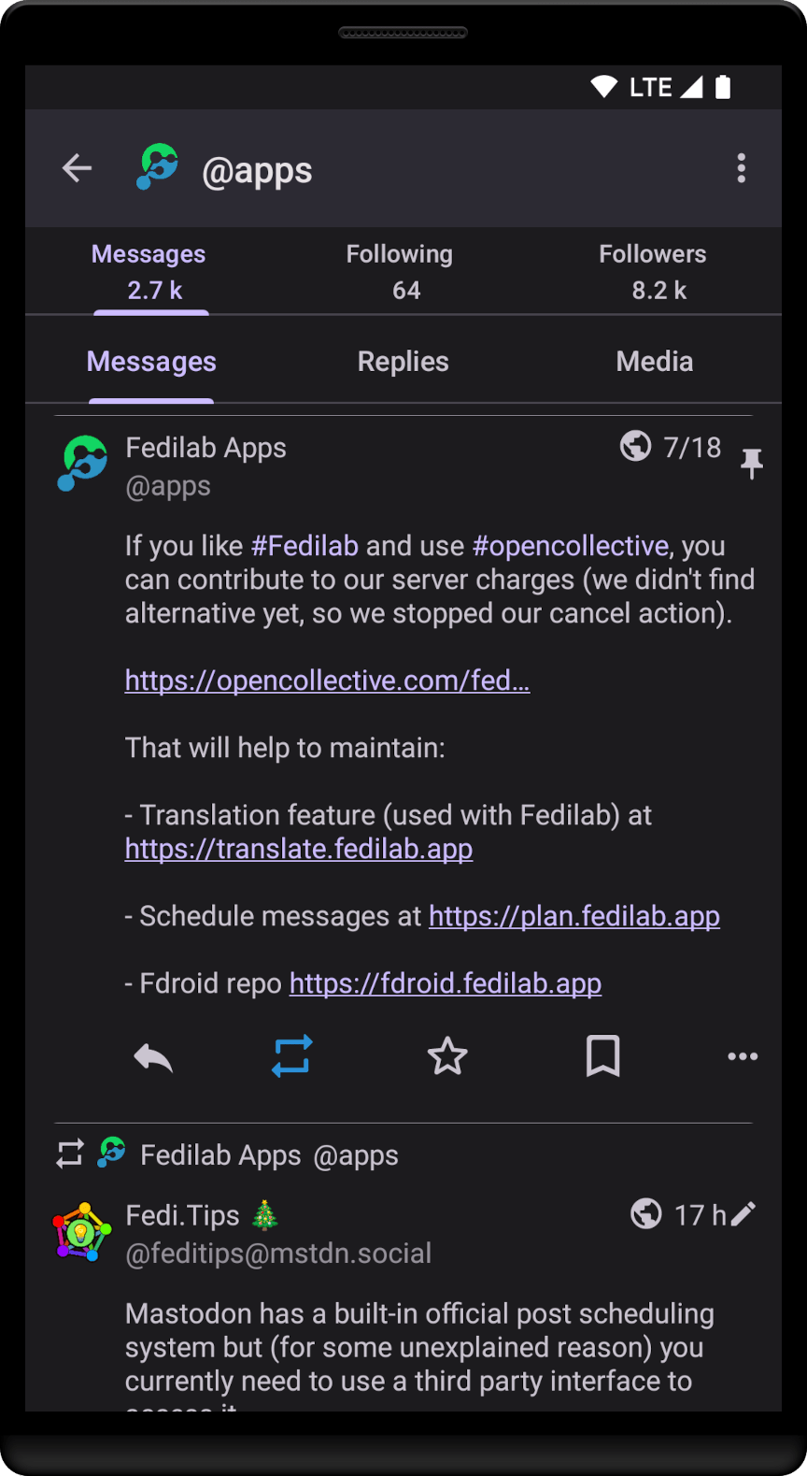This screenshot has height=1476, width=807.
Task: Reply to the pinned Fedilab Apps post
Action: pyautogui.click(x=153, y=1057)
